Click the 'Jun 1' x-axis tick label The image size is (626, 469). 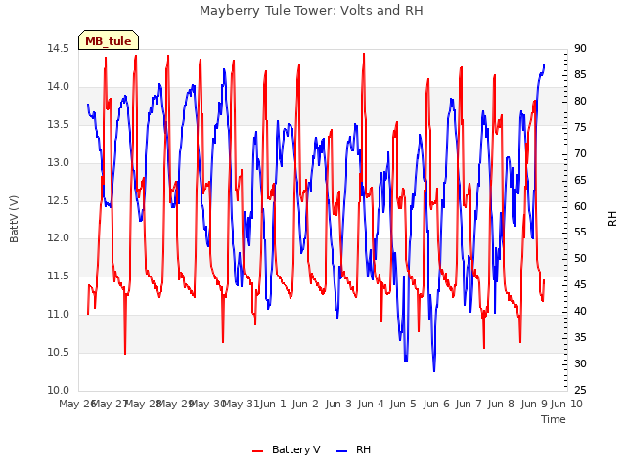pyautogui.click(x=273, y=404)
